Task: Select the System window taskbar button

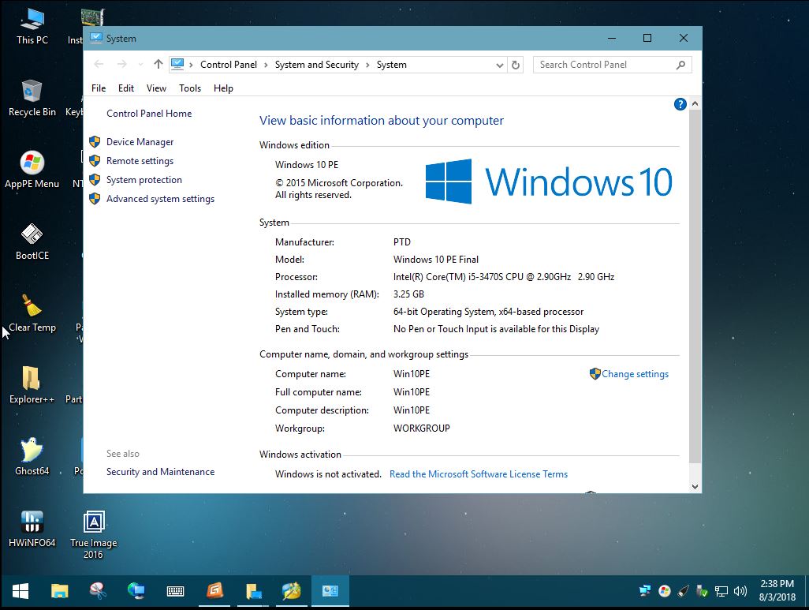Action: click(330, 591)
